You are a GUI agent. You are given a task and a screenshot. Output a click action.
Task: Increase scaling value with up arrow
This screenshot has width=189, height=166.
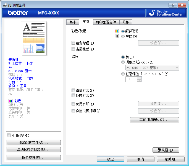(139, 78)
